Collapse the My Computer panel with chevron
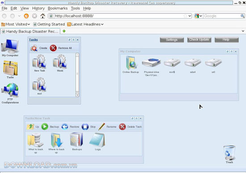The image size is (246, 173). (232, 51)
